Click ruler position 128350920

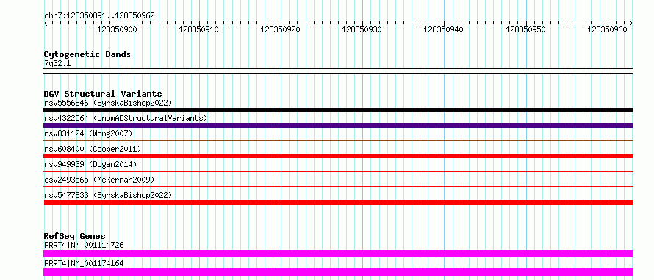[280, 29]
